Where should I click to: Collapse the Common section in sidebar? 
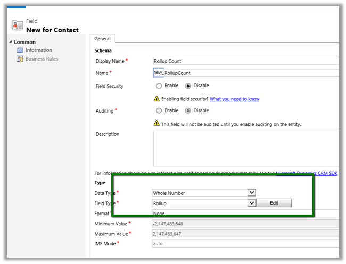11,42
